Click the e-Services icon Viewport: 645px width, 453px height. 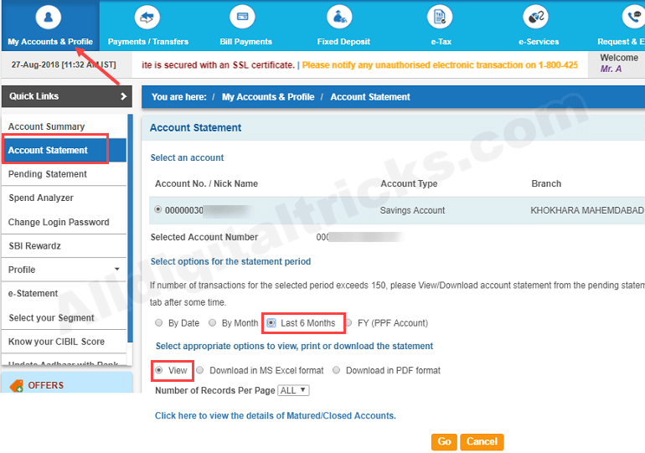coord(535,18)
